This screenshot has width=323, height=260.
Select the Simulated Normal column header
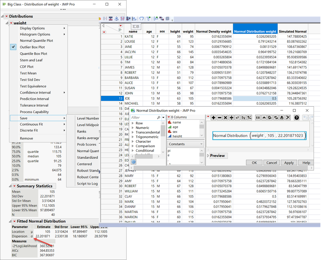pyautogui.click(x=292, y=31)
